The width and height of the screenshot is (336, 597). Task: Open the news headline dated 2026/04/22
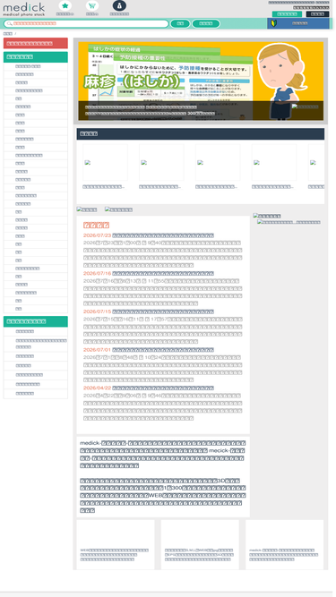click(163, 388)
